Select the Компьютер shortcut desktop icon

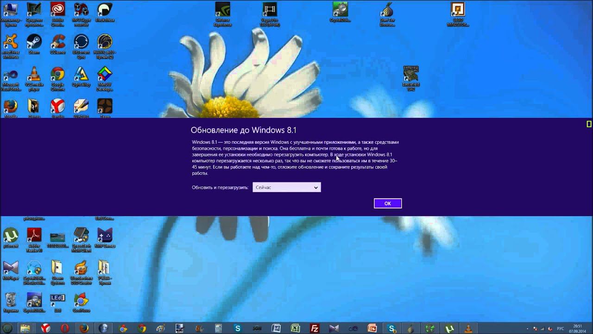click(10, 14)
